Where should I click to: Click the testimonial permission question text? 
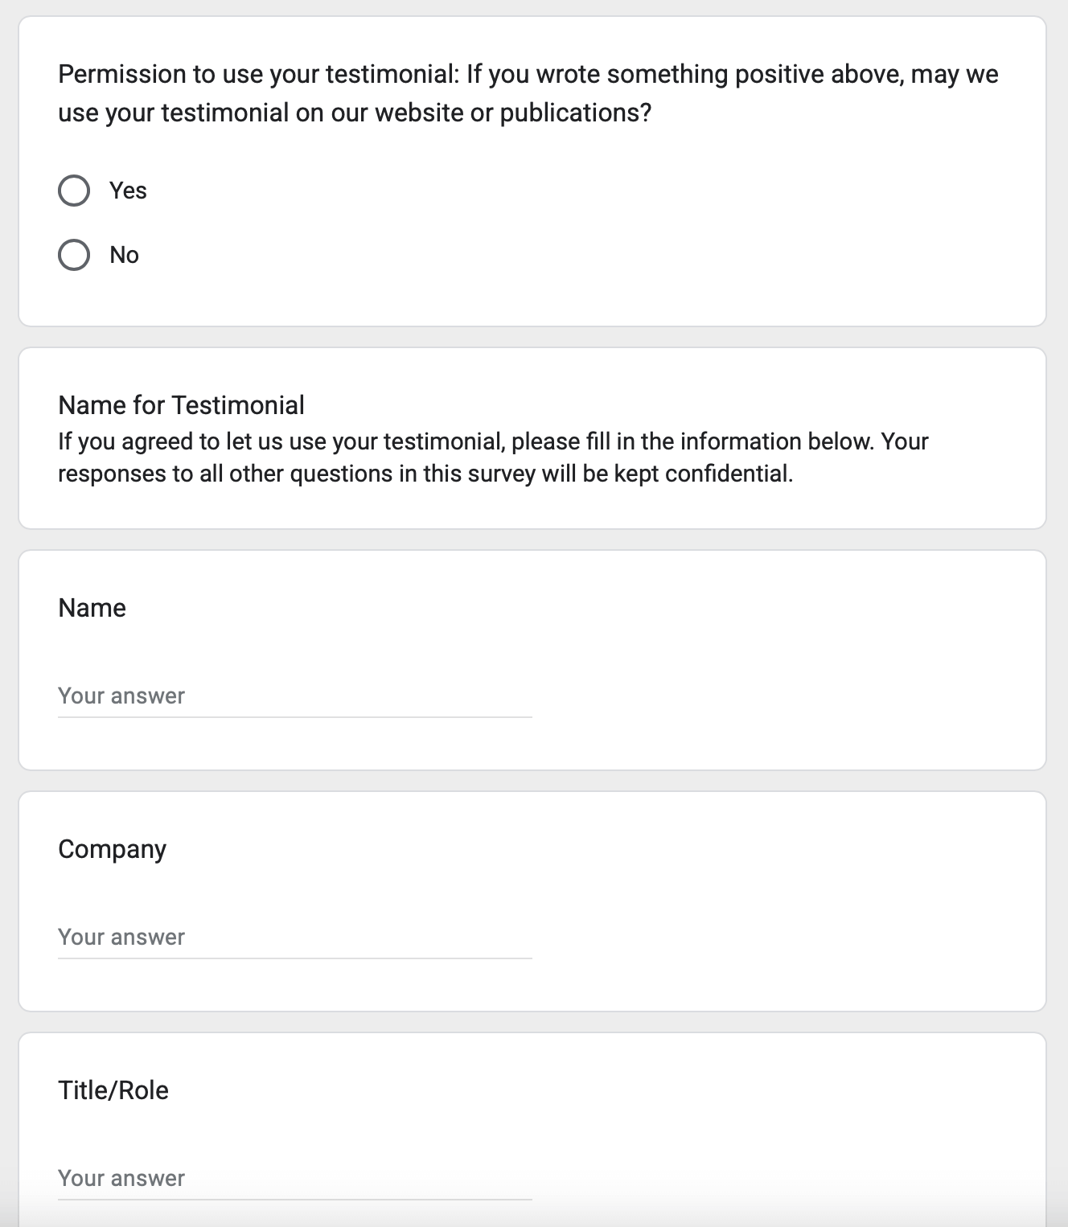[528, 93]
